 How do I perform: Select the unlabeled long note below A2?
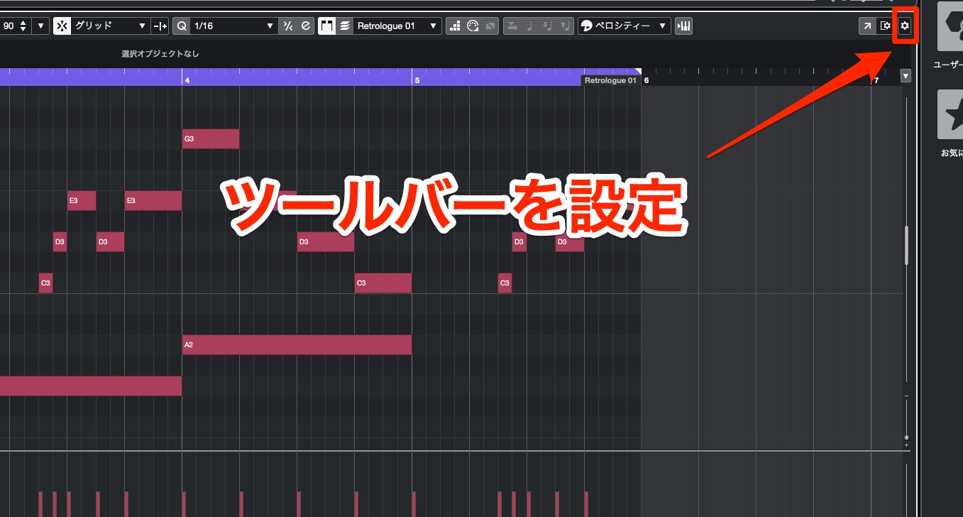pyautogui.click(x=91, y=386)
